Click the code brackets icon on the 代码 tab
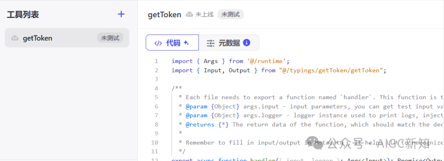The image size is (444, 161). click(158, 43)
